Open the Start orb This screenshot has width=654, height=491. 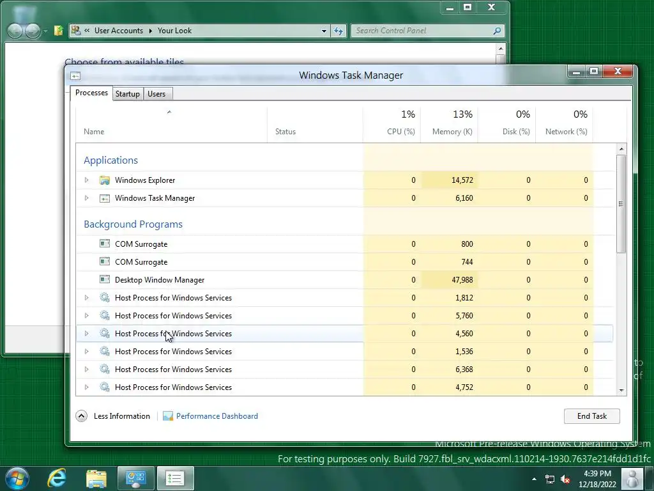coord(17,478)
